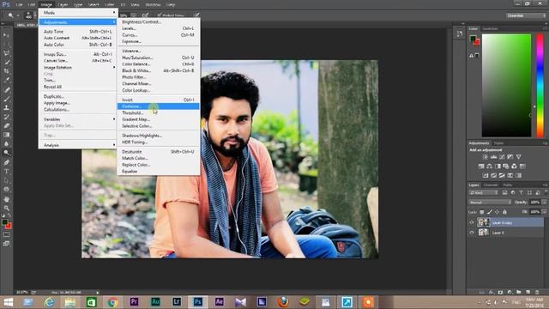This screenshot has height=309, width=549.
Task: Choose Posterize from Adjustments submenu
Action: coord(158,106)
